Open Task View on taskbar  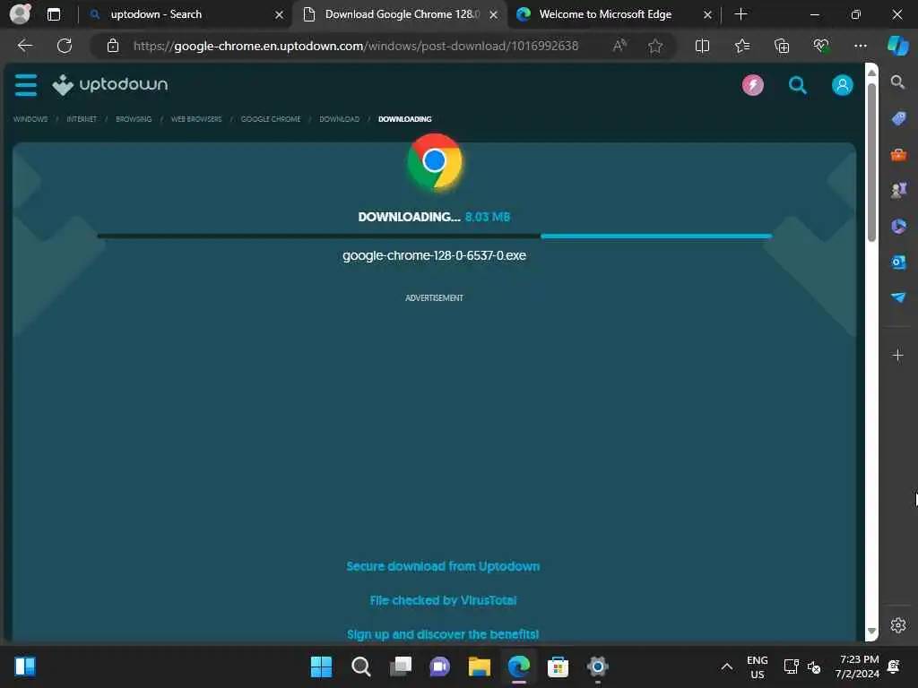tap(401, 666)
